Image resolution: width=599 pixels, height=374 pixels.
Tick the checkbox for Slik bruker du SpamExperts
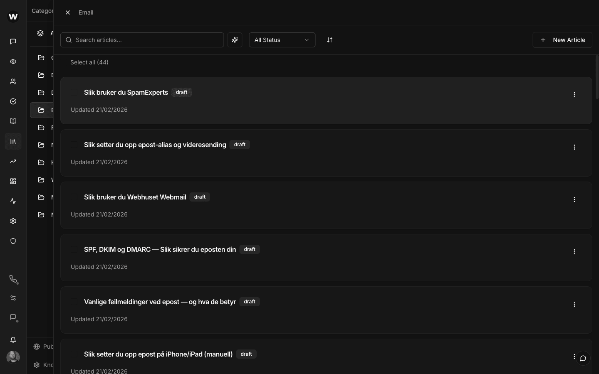[74, 92]
